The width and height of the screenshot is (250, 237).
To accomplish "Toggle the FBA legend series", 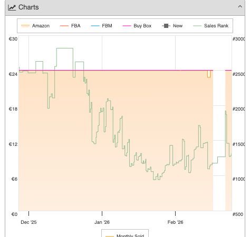I will pos(70,26).
